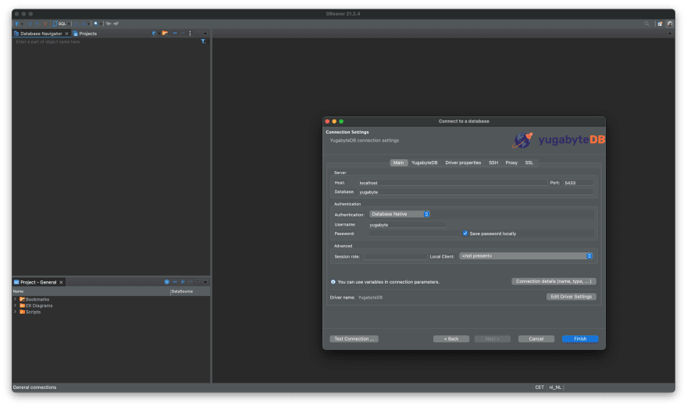Minimize the Database Navigator panel
Image resolution: width=687 pixels, height=407 pixels.
[x=198, y=33]
